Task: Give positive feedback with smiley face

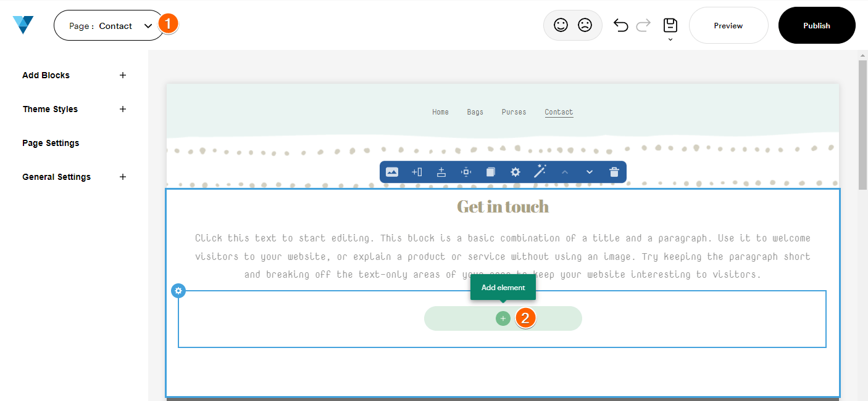Action: click(x=561, y=25)
